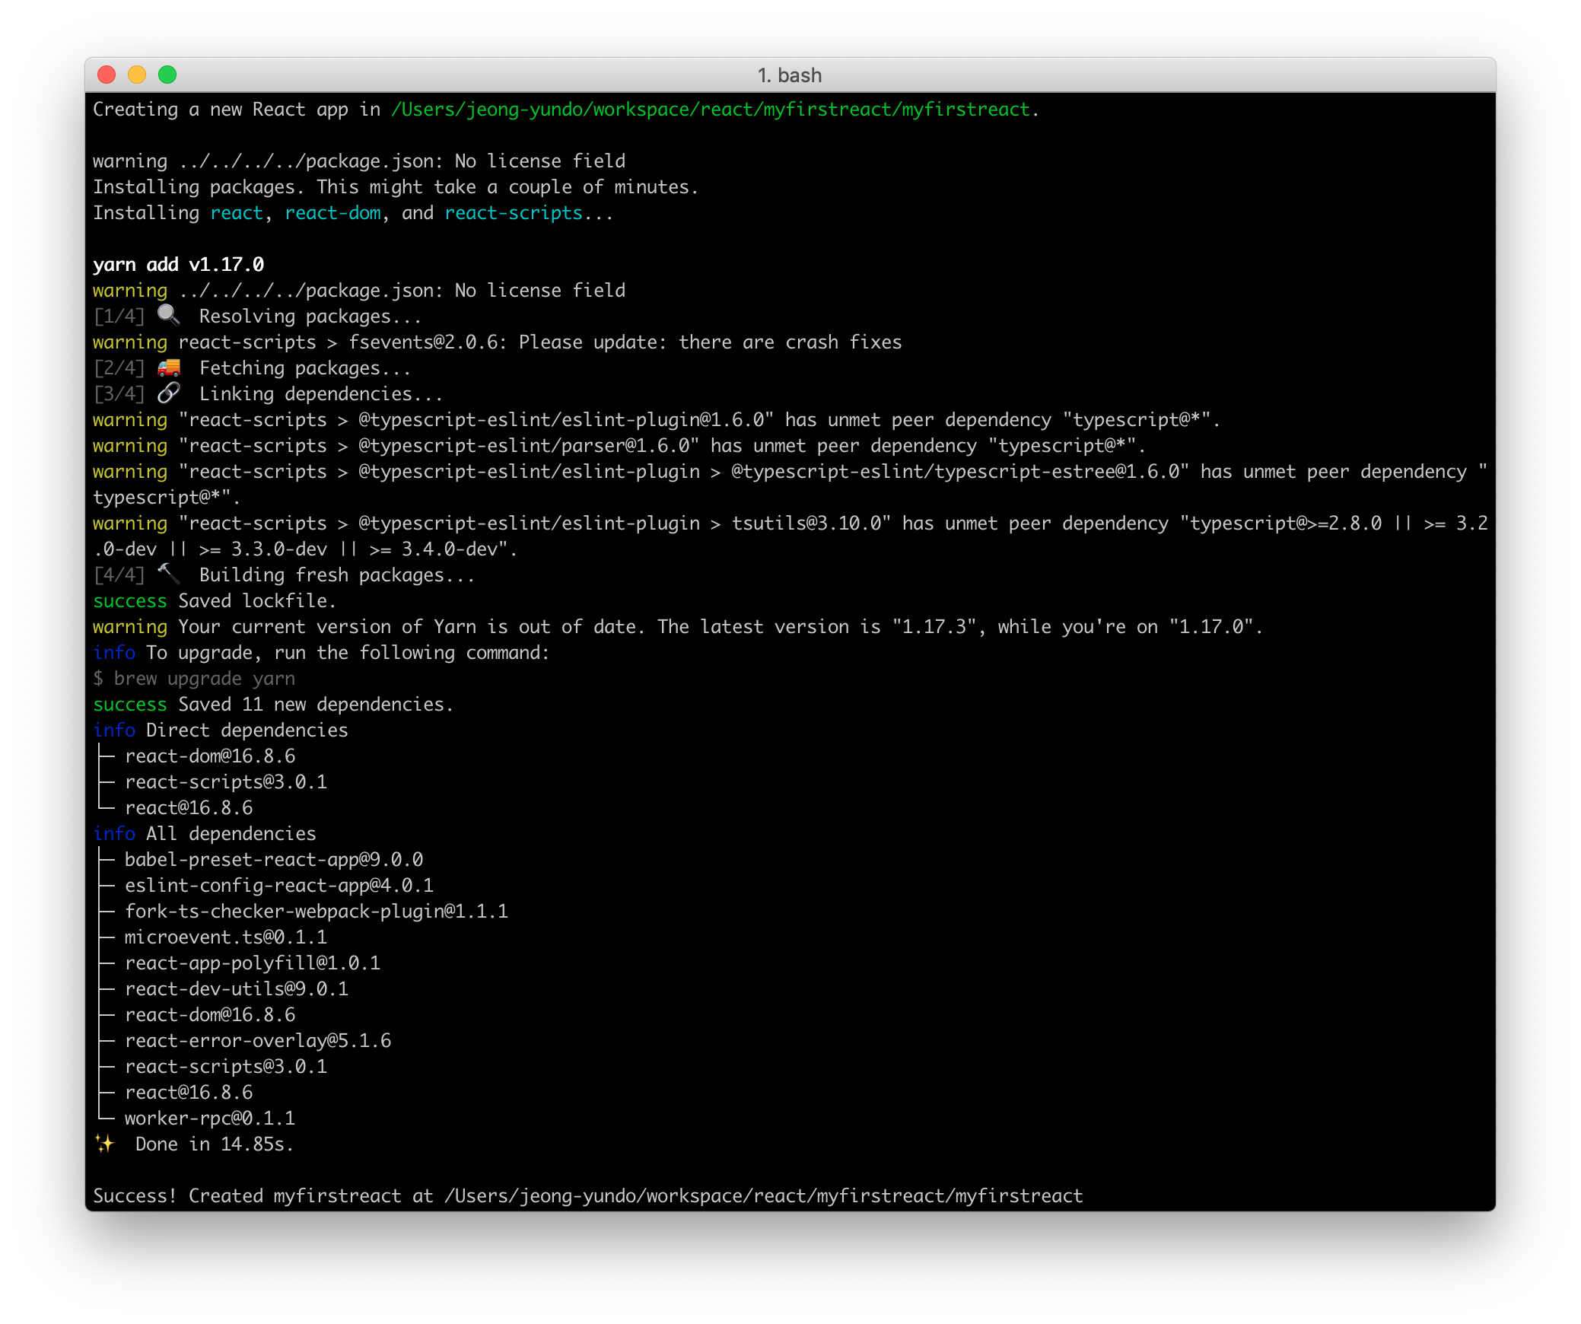Click 'info Direct dependencies' line
The image size is (1581, 1324).
tap(221, 730)
